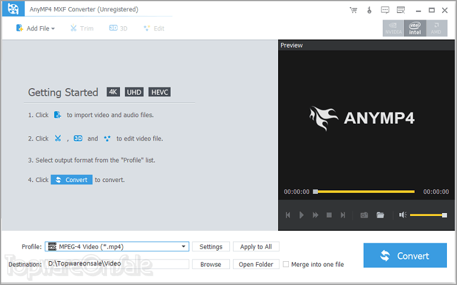
Task: Click the register key icon
Action: (369, 10)
